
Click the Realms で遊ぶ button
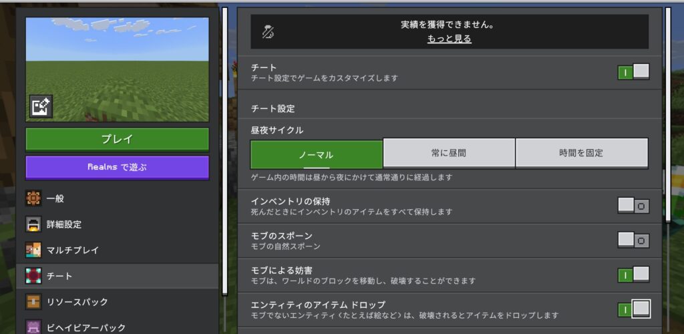point(117,167)
